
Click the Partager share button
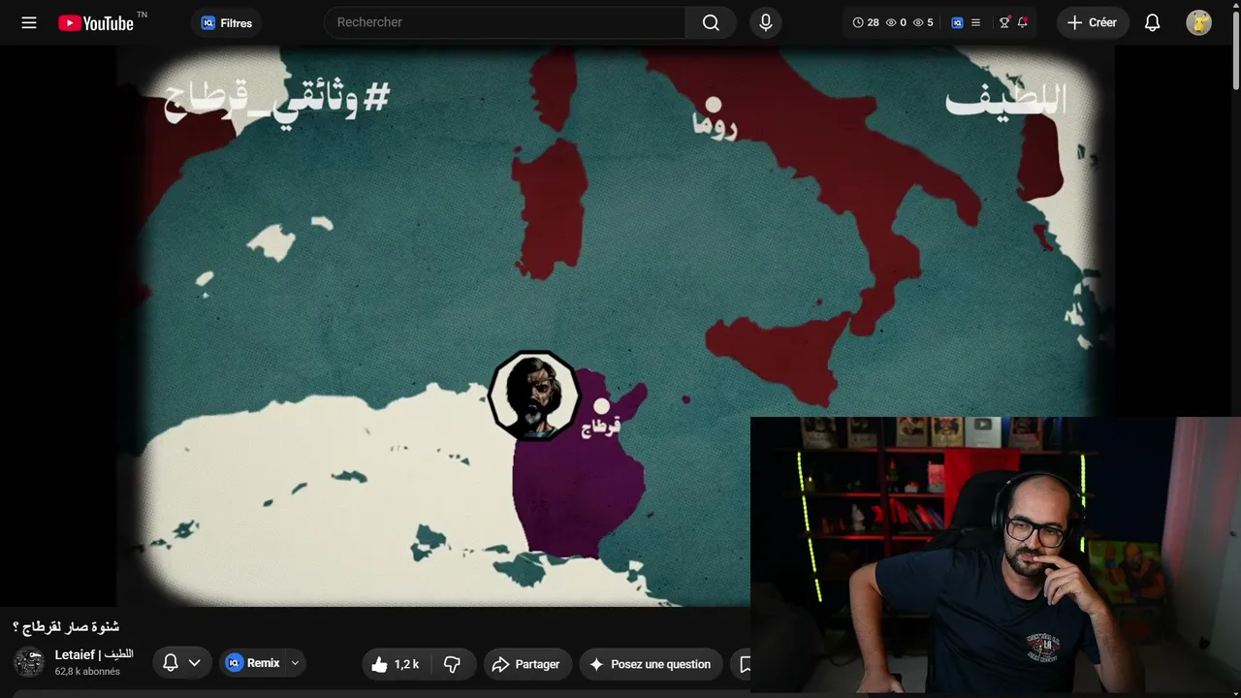click(x=527, y=664)
